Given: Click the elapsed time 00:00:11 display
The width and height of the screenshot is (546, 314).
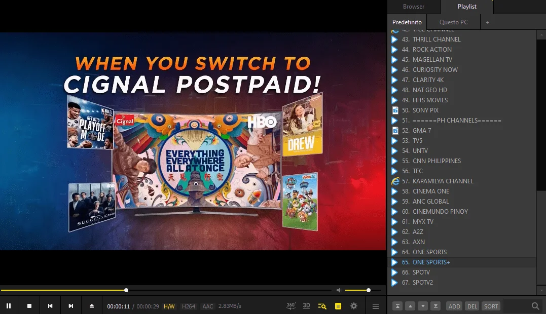Looking at the screenshot, I should click(x=119, y=306).
